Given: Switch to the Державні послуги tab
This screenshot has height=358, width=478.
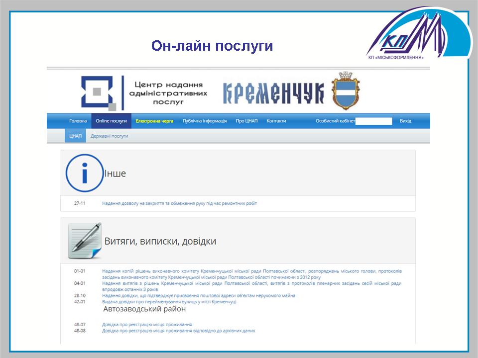Looking at the screenshot, I should 109,136.
